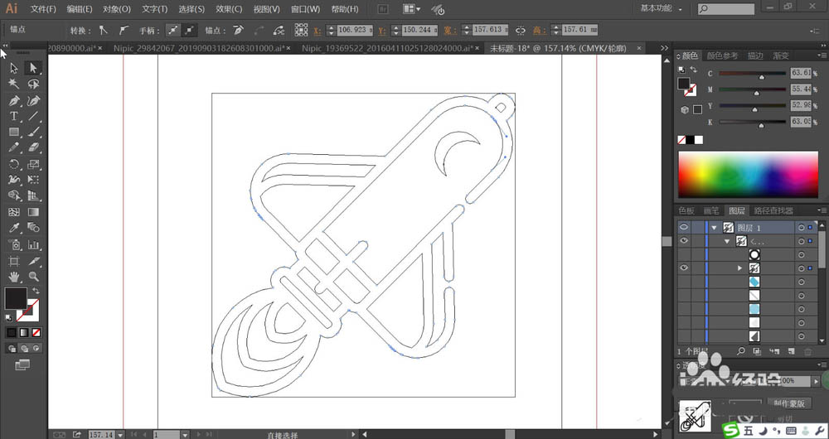Screen dimensions: 829x439
Task: Convert selected anchor points to smooth
Action: click(x=124, y=31)
